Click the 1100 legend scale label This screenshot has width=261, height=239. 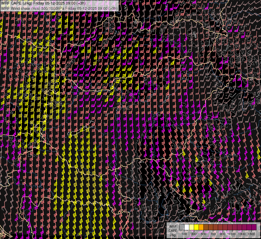[232, 234]
